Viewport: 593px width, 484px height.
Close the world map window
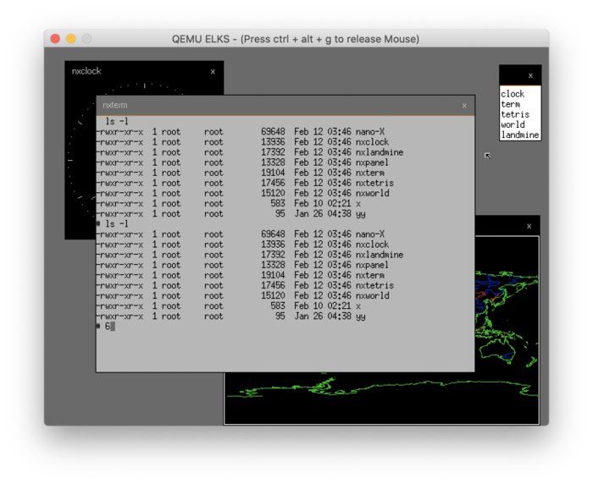point(529,226)
